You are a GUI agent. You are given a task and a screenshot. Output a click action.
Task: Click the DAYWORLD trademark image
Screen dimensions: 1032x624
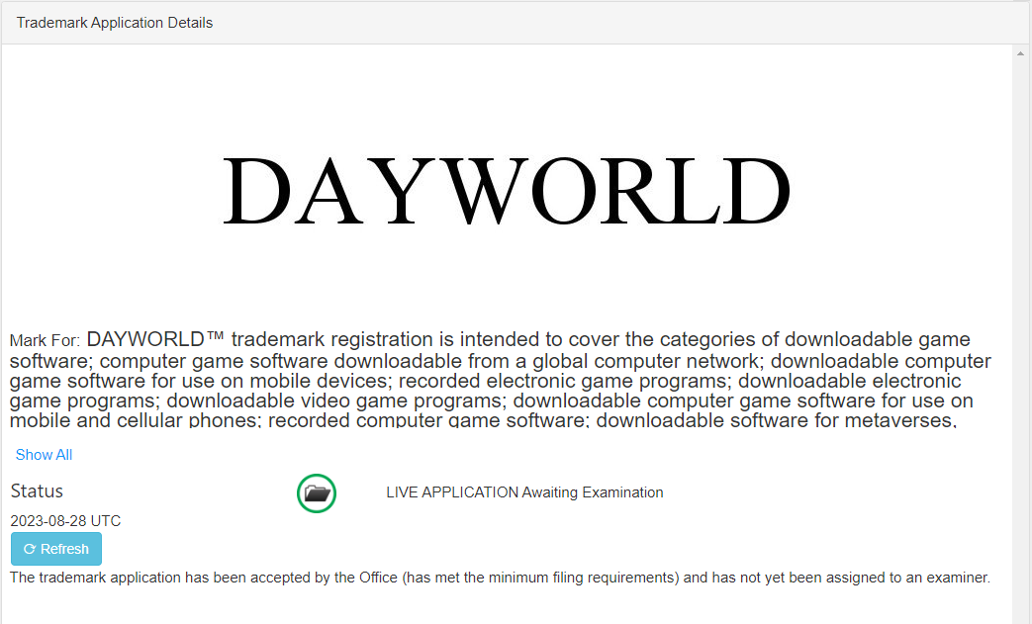pyautogui.click(x=507, y=191)
